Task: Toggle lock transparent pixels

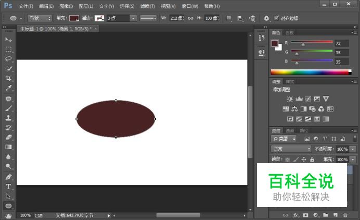Action: 288,160
